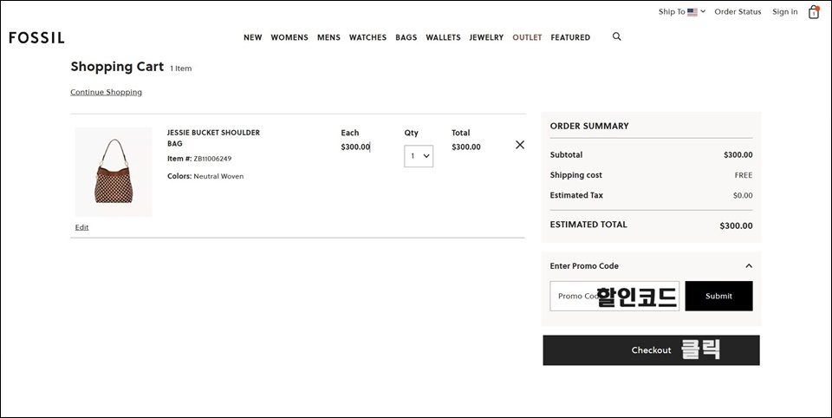Click the Shopping Cart heading
This screenshot has height=418, width=832.
point(117,67)
